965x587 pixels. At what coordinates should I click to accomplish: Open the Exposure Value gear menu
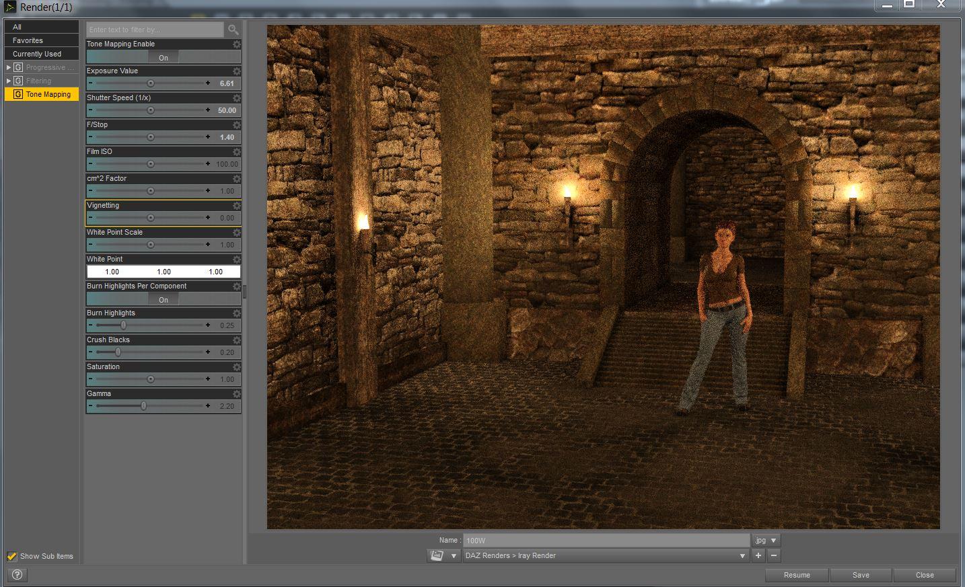click(236, 71)
